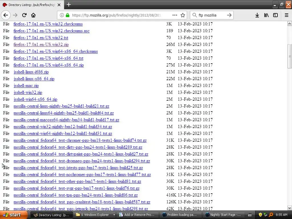Click the forward navigation arrow

pos(15,15)
